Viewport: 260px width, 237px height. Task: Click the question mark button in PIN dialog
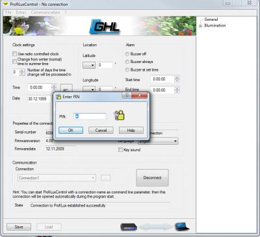pyautogui.click(x=127, y=95)
